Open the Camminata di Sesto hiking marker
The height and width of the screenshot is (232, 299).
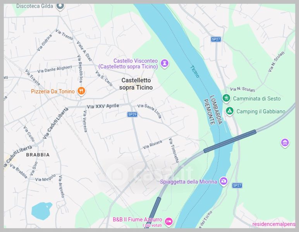click(x=226, y=98)
